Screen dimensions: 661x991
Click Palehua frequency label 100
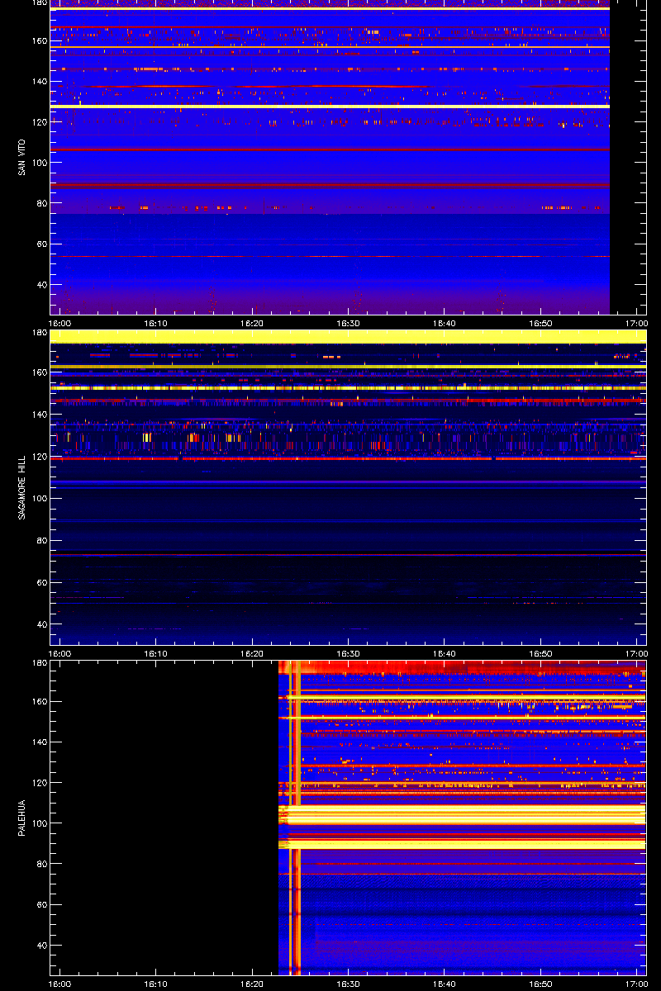[39, 823]
